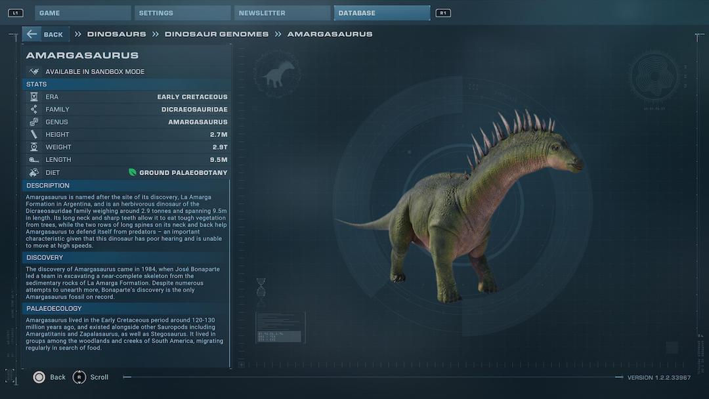The image size is (709, 399).
Task: Click the Genus value 'Amargasaurus'
Action: point(198,122)
